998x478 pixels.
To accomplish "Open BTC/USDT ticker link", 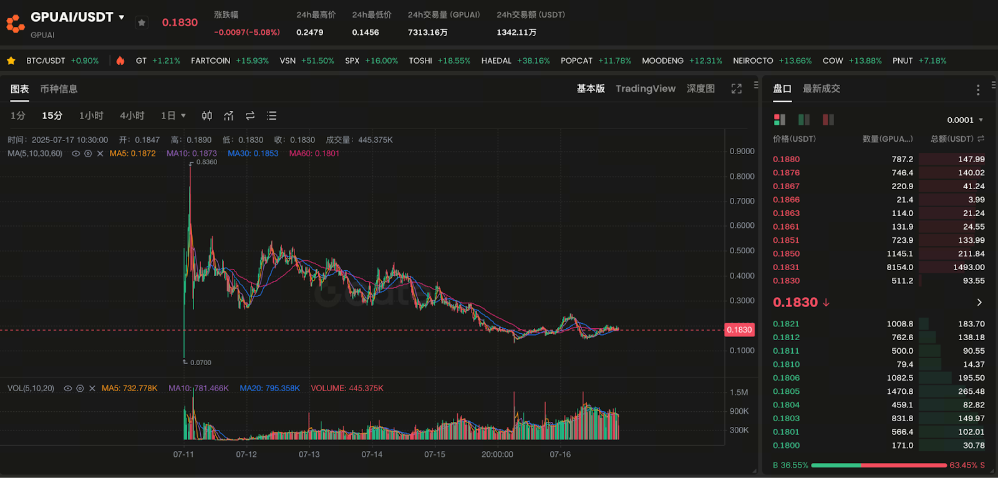I will pyautogui.click(x=62, y=61).
